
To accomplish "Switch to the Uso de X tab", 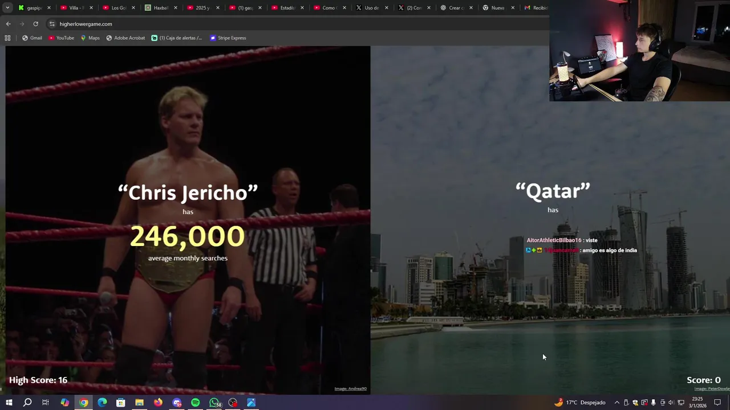I will pyautogui.click(x=371, y=8).
